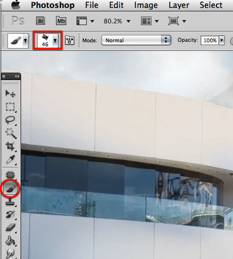Select the Magic Wand tool
The image size is (233, 259).
click(11, 133)
